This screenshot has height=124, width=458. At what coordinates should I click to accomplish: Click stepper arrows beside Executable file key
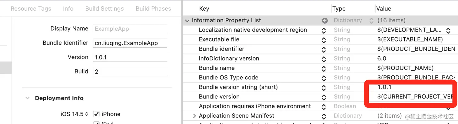(324, 40)
